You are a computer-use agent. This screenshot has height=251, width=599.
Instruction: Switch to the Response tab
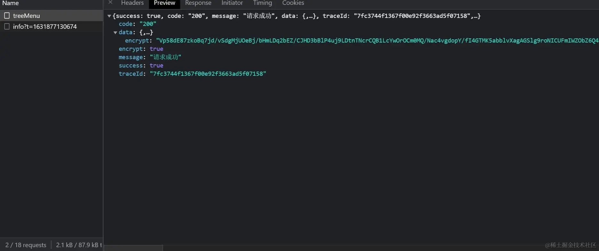pyautogui.click(x=198, y=3)
